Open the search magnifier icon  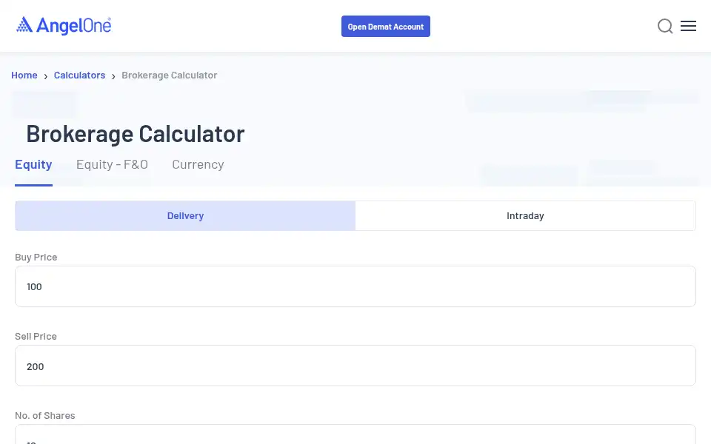[665, 27]
